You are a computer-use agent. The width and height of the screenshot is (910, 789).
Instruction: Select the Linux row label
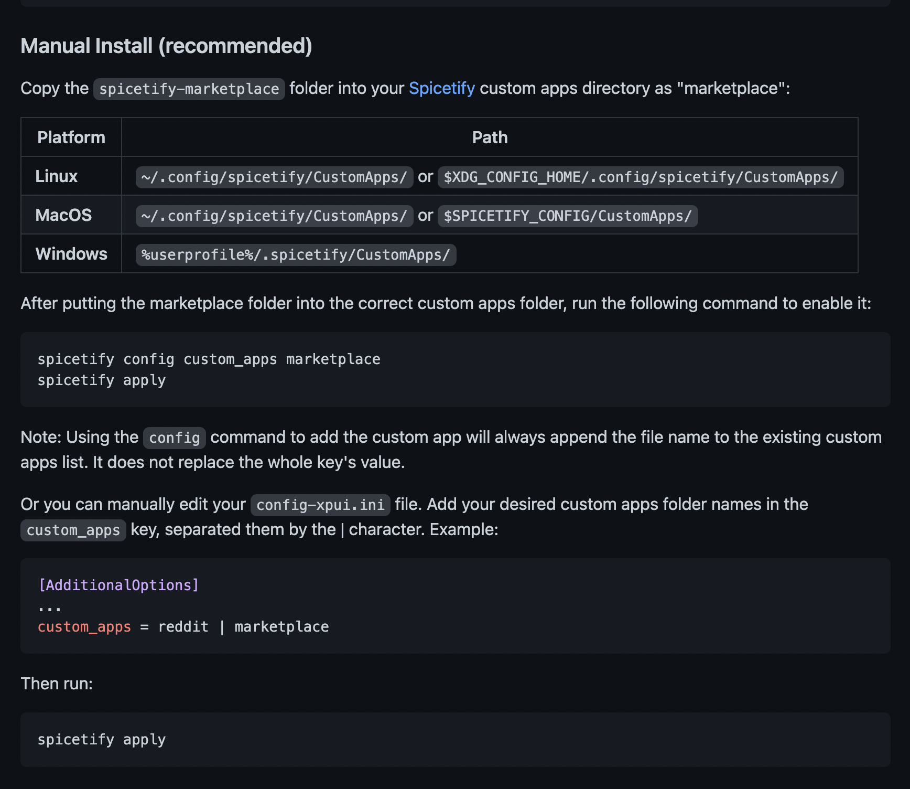point(56,176)
